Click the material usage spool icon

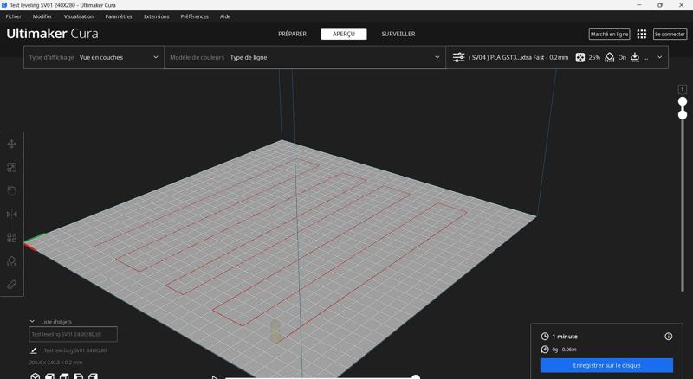[x=545, y=350]
